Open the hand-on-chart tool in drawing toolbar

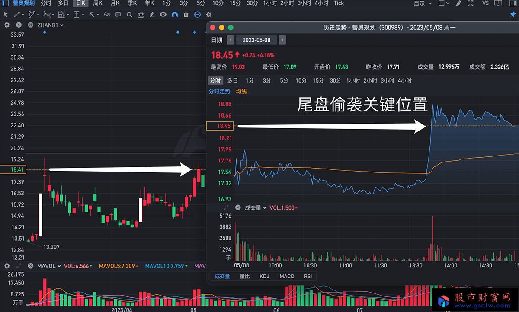[x=141, y=14]
